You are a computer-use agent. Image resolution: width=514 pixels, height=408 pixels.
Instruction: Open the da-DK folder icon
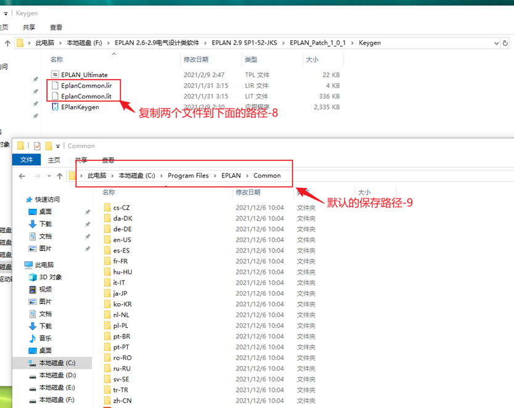[107, 218]
